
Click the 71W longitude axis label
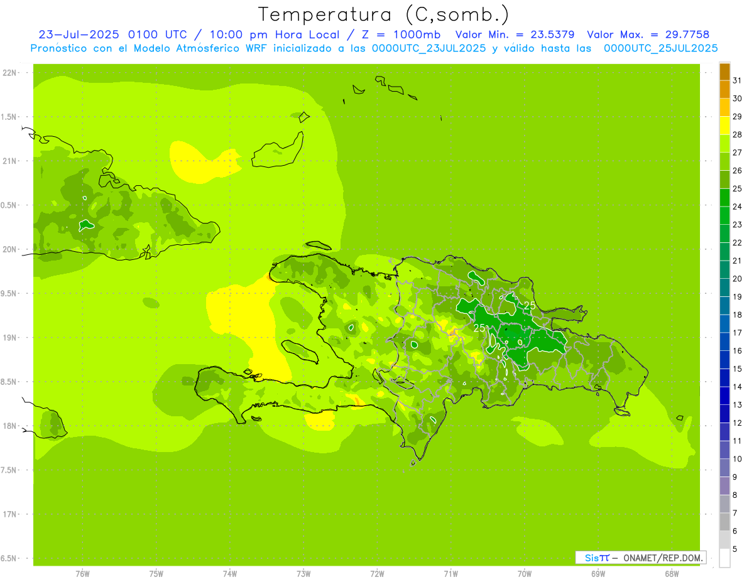pyautogui.click(x=451, y=574)
